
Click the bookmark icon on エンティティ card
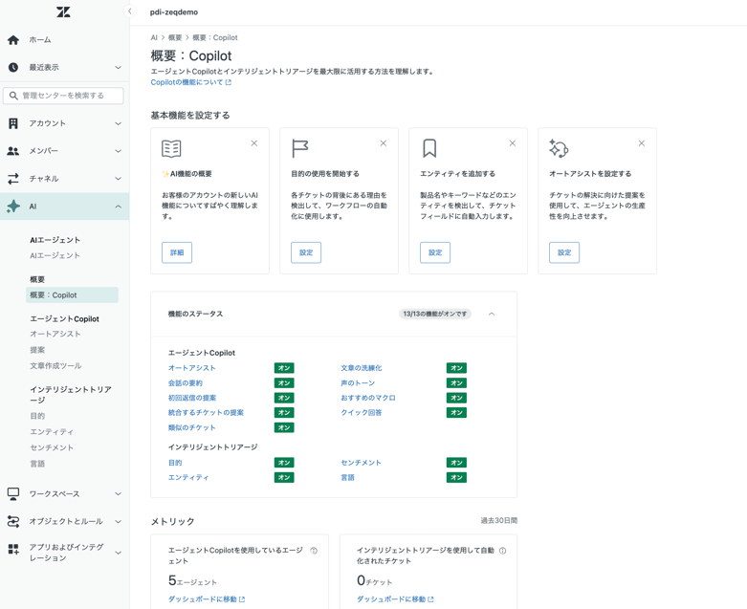click(429, 148)
